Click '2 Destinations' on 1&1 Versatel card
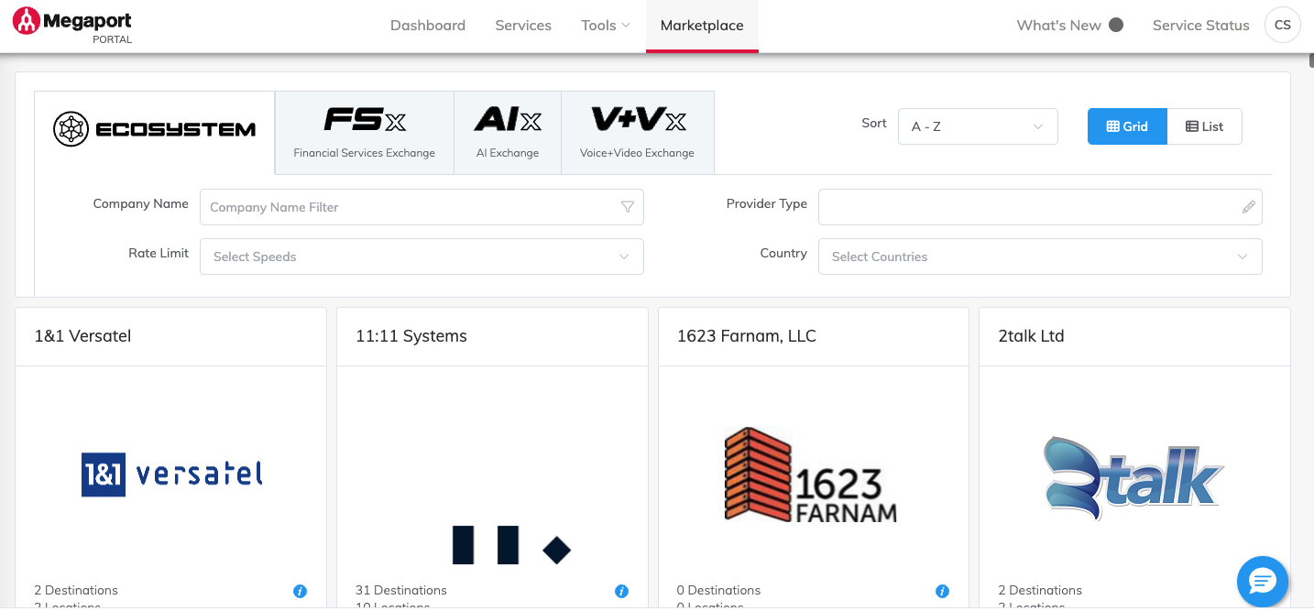 pos(76,590)
